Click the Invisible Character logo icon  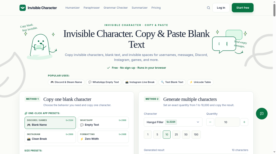[x=23, y=8]
